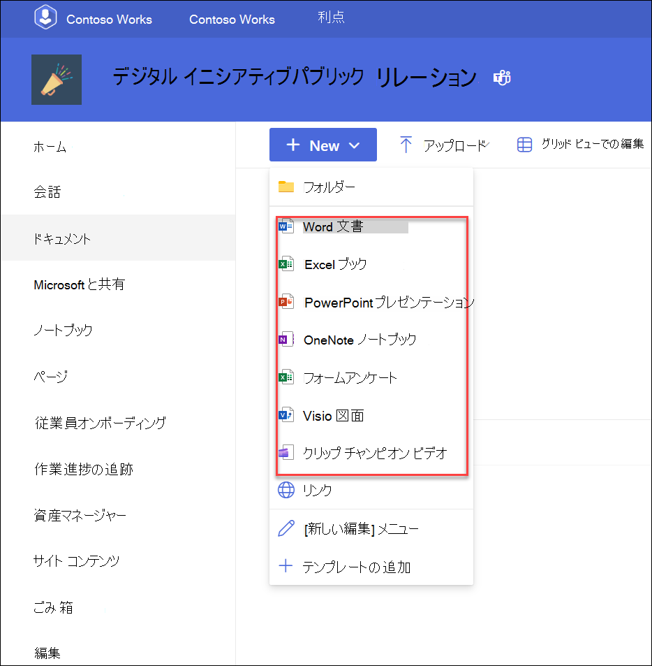This screenshot has width=652, height=666.
Task: Click the New button label
Action: coord(325,145)
